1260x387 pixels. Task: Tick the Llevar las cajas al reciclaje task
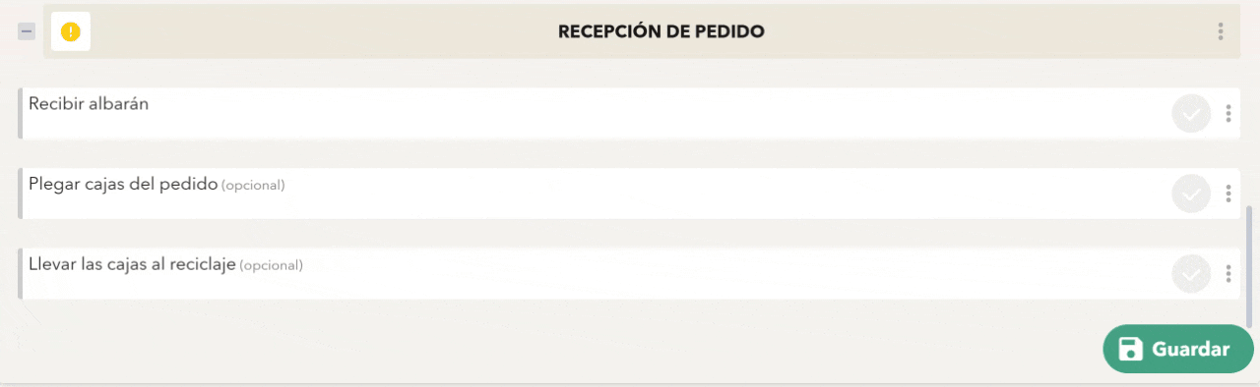coord(1191,273)
